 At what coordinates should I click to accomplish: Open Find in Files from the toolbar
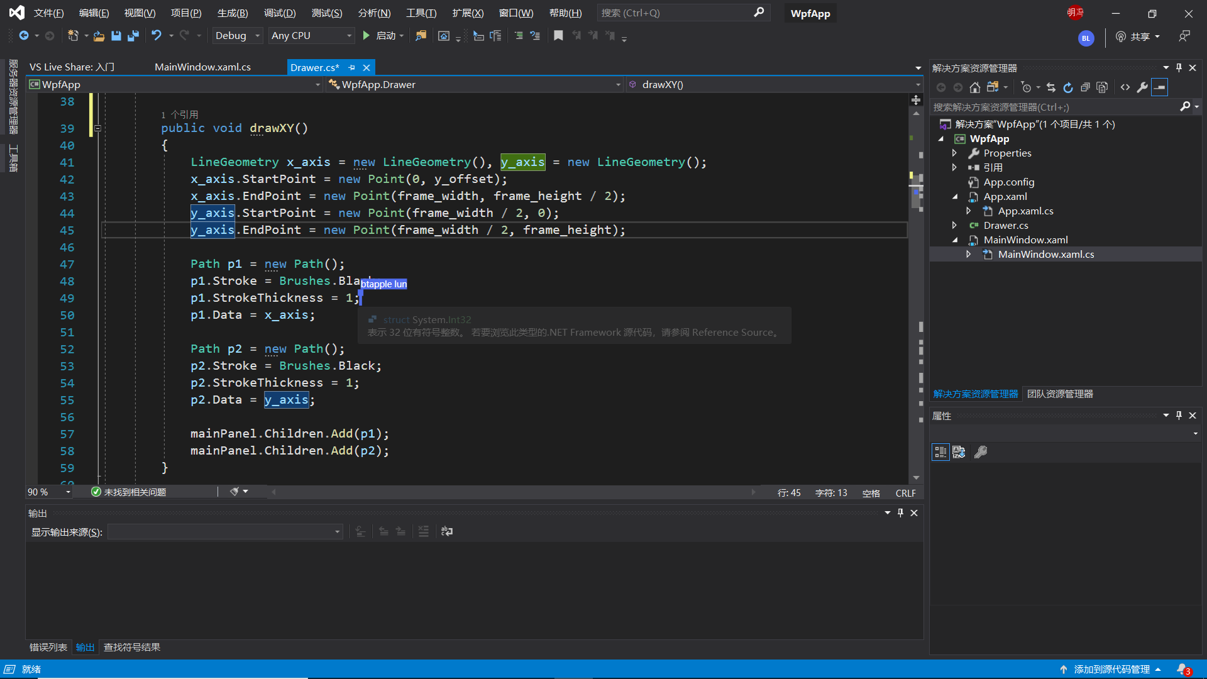[421, 36]
